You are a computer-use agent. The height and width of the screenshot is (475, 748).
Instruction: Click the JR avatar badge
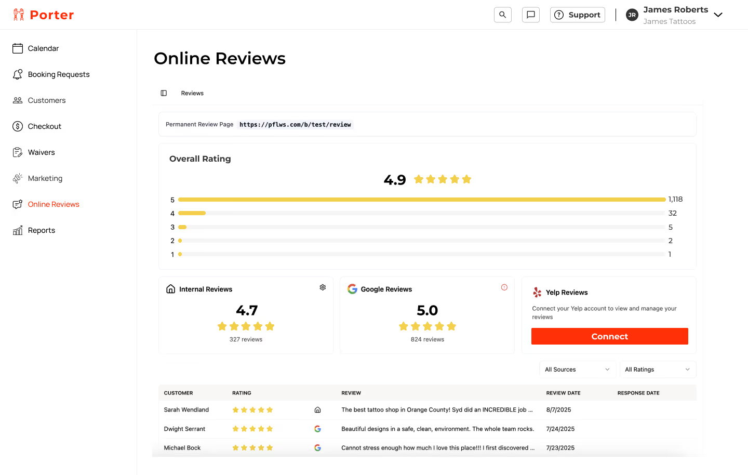[x=632, y=15]
